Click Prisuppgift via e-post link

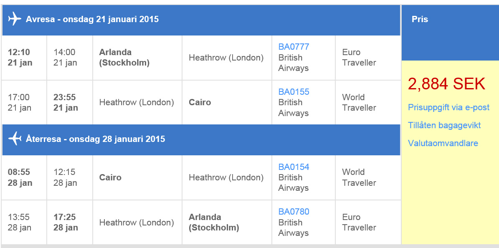(x=448, y=107)
